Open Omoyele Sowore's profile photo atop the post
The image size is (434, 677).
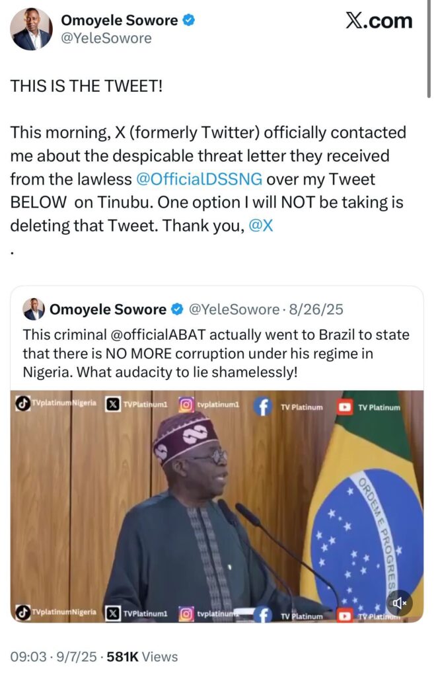point(32,29)
